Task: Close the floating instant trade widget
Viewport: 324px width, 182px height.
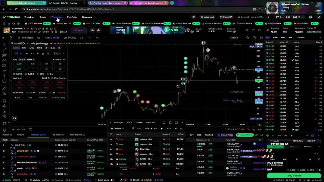Action: 64,54
